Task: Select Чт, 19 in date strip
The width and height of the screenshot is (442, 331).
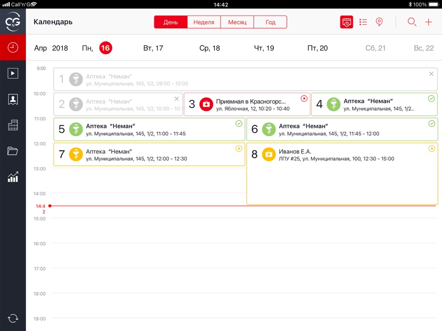Action: (x=264, y=48)
